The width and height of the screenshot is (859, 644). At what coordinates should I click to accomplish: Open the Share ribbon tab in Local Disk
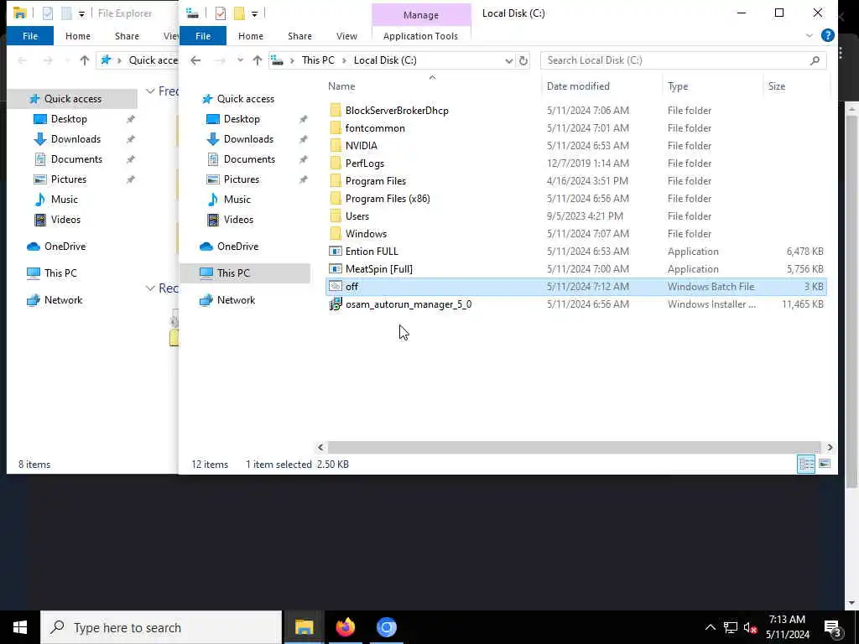(x=299, y=35)
